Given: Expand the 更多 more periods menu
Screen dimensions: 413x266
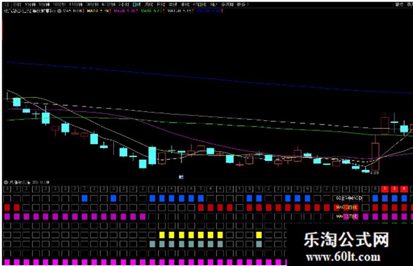Looking at the screenshot, I should (x=242, y=4).
